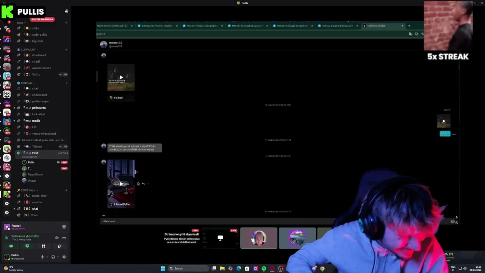Stop the Ruutu 1 screen share

[64, 227]
